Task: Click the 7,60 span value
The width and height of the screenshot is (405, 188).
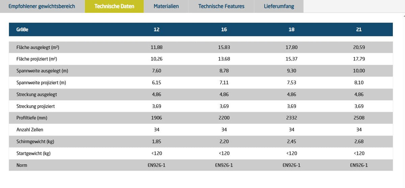Action: pos(157,71)
